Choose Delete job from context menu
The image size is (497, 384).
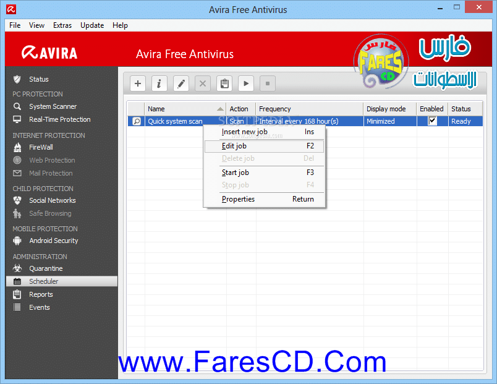(x=265, y=158)
